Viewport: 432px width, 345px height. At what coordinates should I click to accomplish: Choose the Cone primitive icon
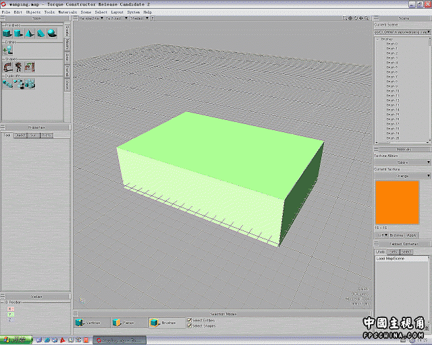29,33
